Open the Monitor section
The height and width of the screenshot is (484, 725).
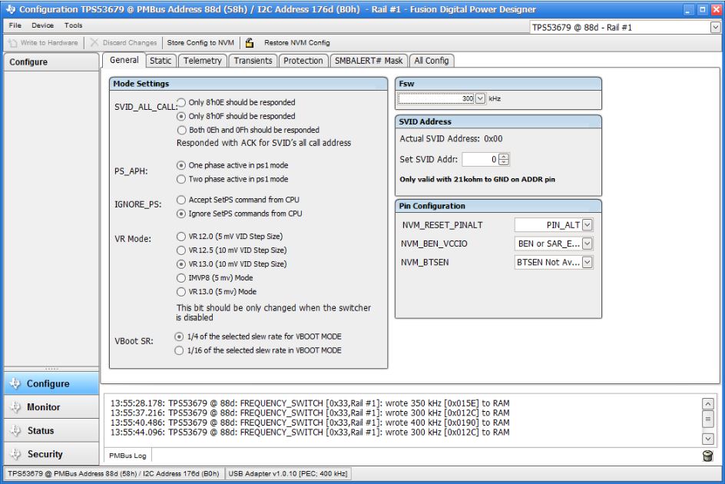(51, 407)
